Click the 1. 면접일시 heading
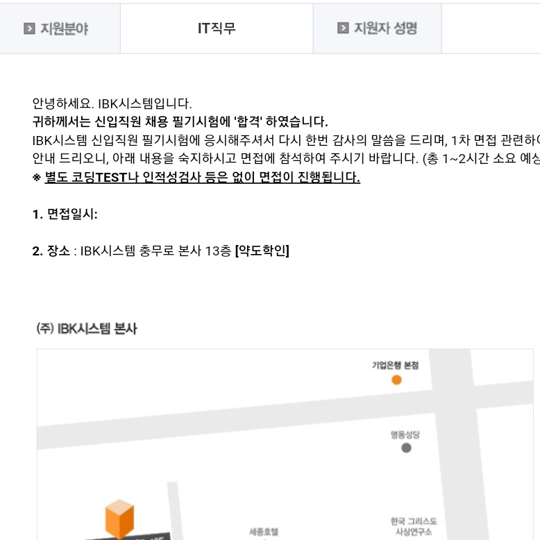Screen dimensions: 540x540 click(65, 214)
